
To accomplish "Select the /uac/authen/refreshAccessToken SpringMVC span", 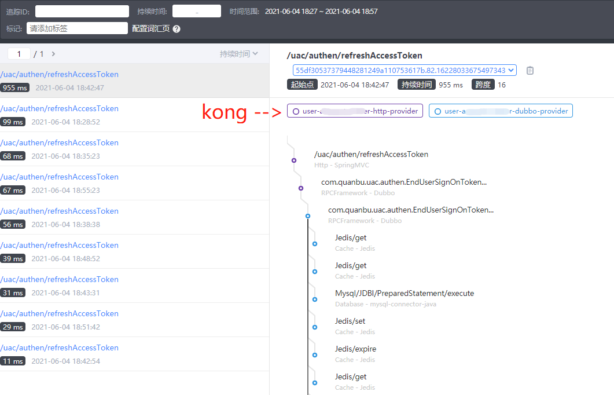I will point(371,159).
